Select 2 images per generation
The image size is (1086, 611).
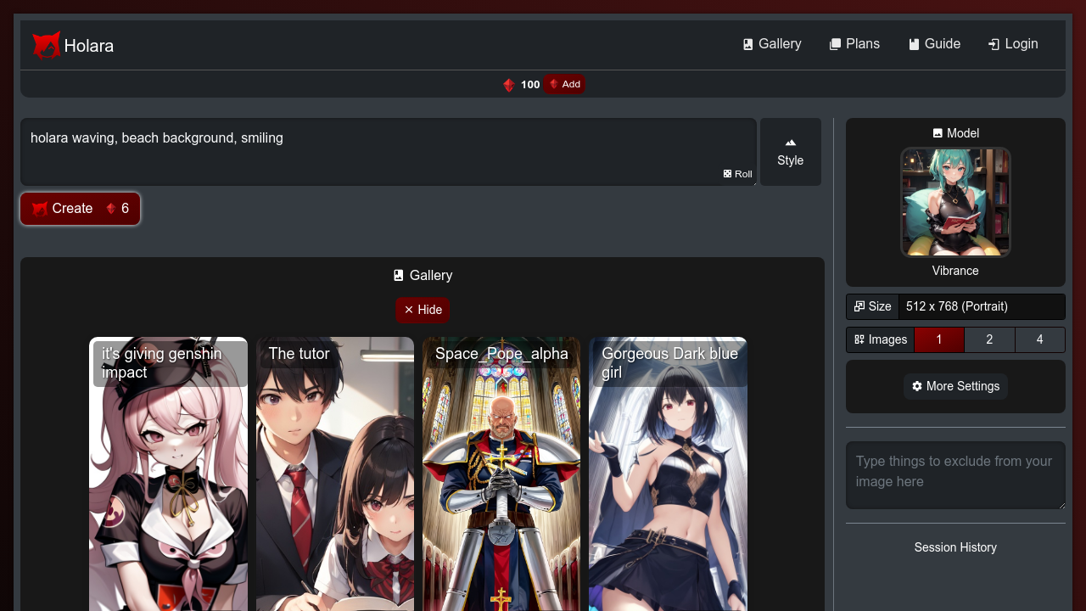989,339
